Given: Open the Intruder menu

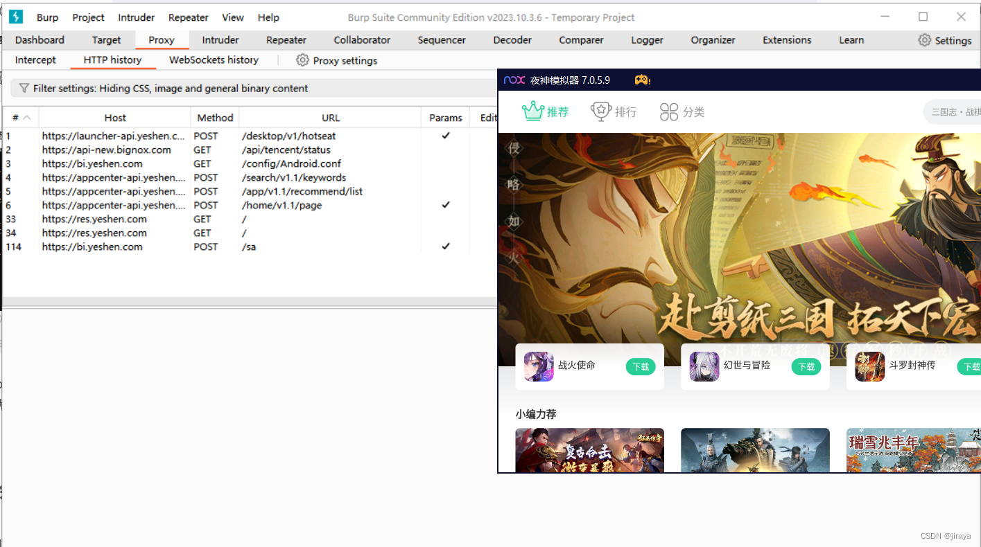Looking at the screenshot, I should (137, 17).
